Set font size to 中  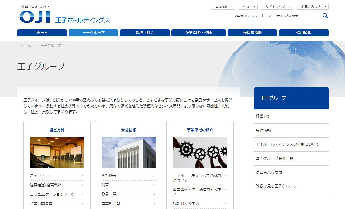click(262, 16)
